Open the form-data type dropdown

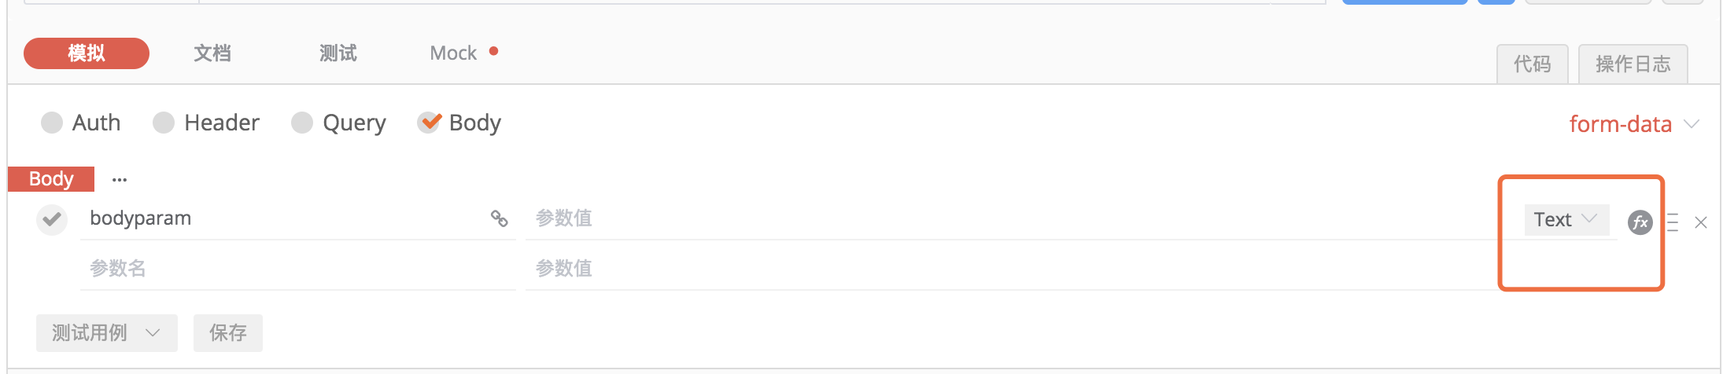tap(1633, 124)
